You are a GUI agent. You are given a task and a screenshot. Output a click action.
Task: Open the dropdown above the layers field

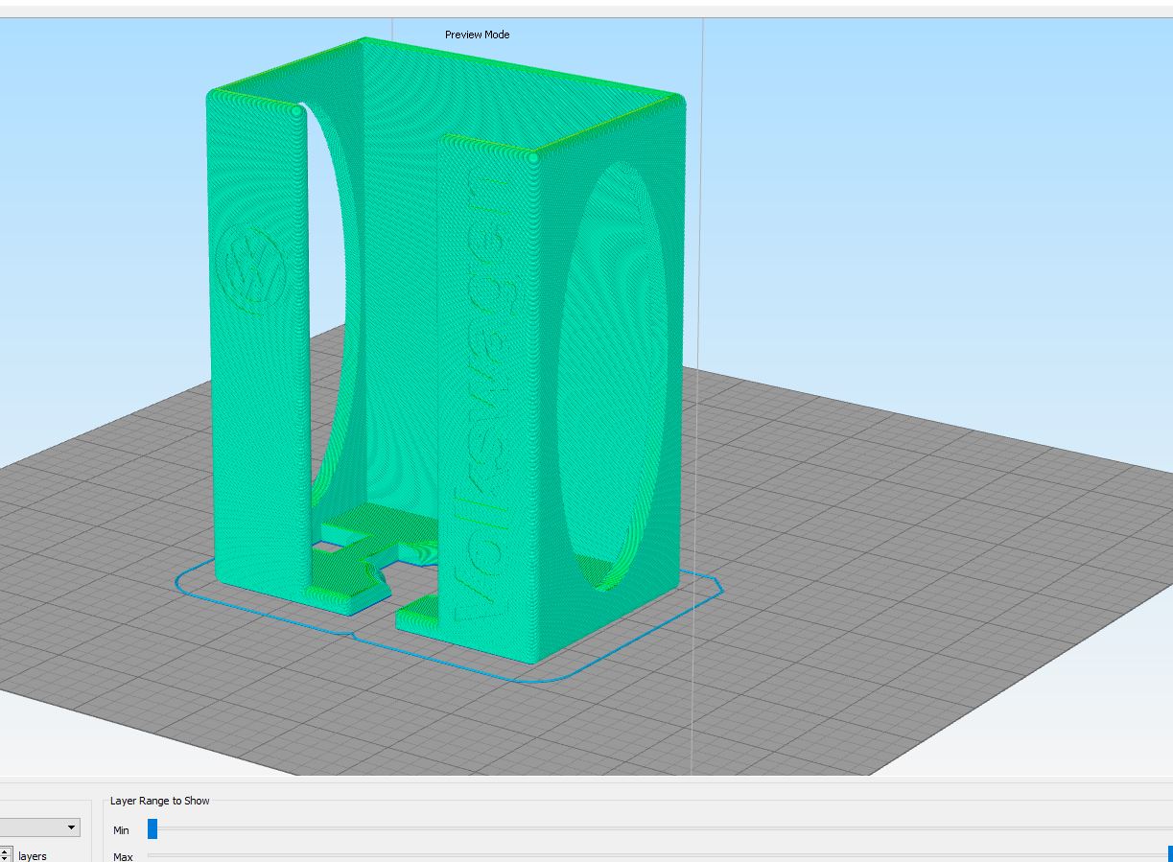(40, 827)
